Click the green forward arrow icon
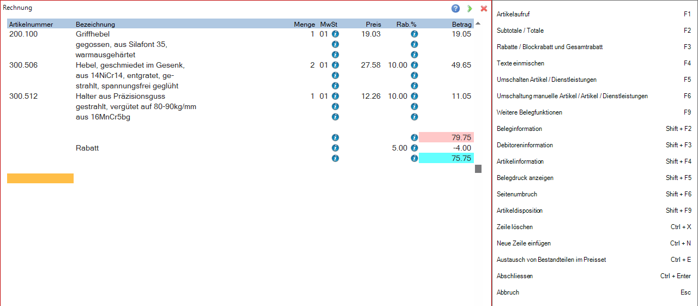The width and height of the screenshot is (698, 306). [x=470, y=8]
